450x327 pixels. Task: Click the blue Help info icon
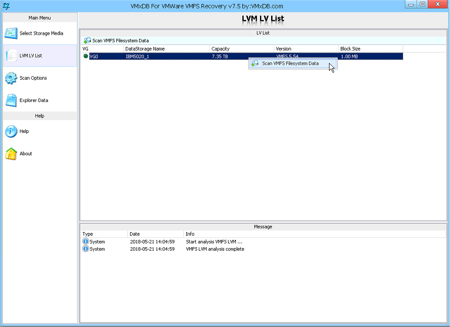pos(11,132)
